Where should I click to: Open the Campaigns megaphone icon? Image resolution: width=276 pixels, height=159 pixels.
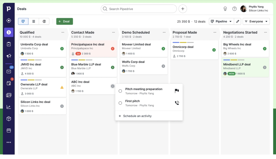[8, 56]
